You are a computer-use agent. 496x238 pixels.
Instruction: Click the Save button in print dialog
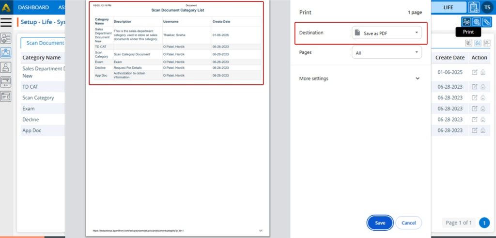click(x=380, y=223)
